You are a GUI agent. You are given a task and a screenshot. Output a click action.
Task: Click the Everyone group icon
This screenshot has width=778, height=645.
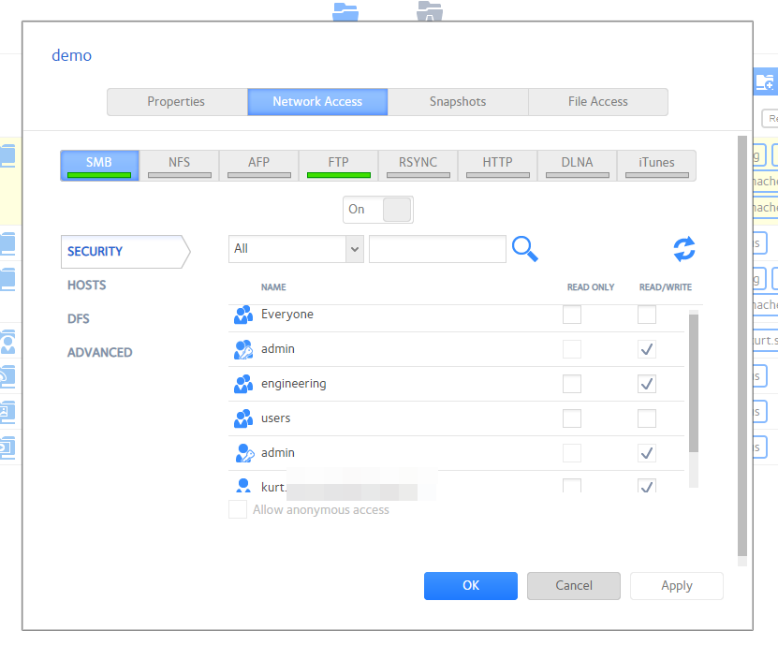243,315
